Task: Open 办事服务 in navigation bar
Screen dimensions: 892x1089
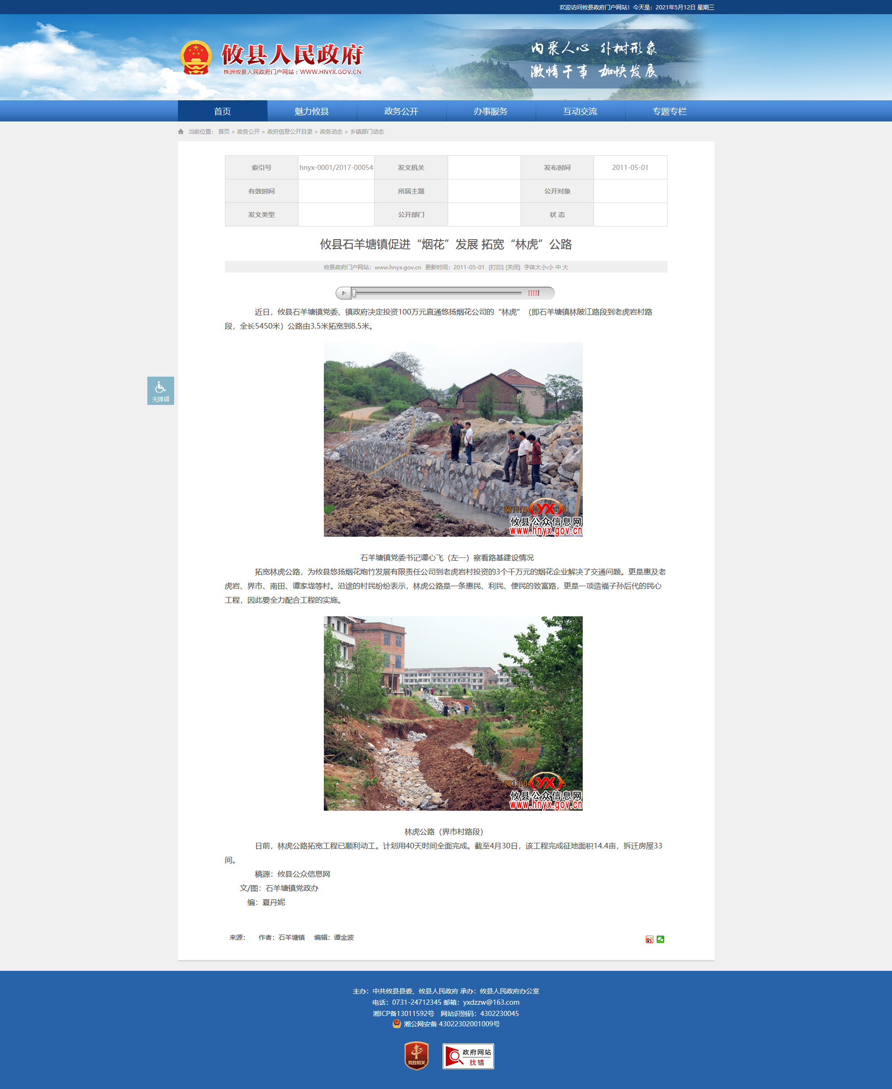Action: pyautogui.click(x=490, y=111)
